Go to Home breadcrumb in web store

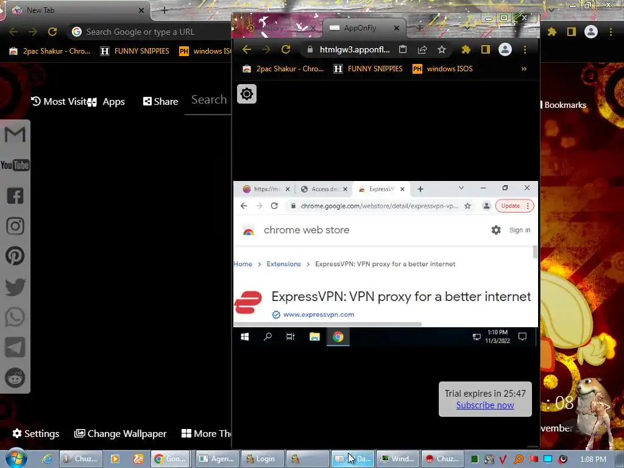point(243,264)
